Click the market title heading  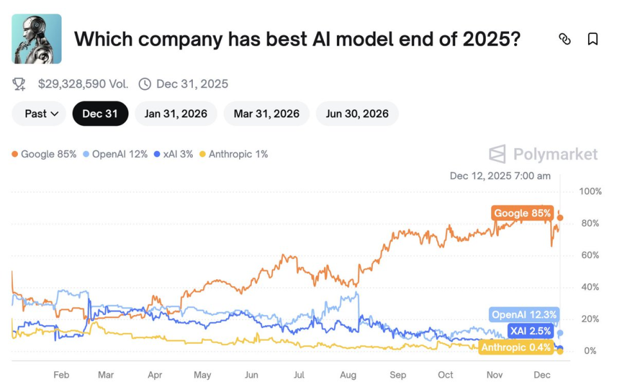pos(297,39)
